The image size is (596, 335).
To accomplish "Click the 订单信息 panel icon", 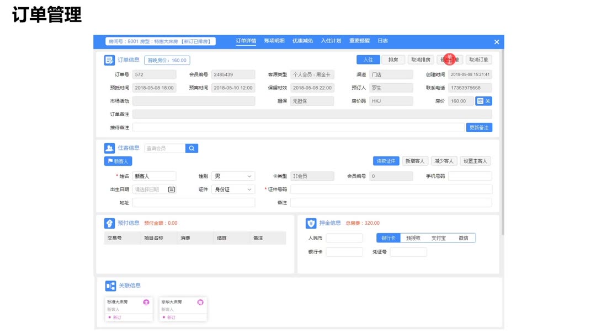I will pyautogui.click(x=109, y=60).
